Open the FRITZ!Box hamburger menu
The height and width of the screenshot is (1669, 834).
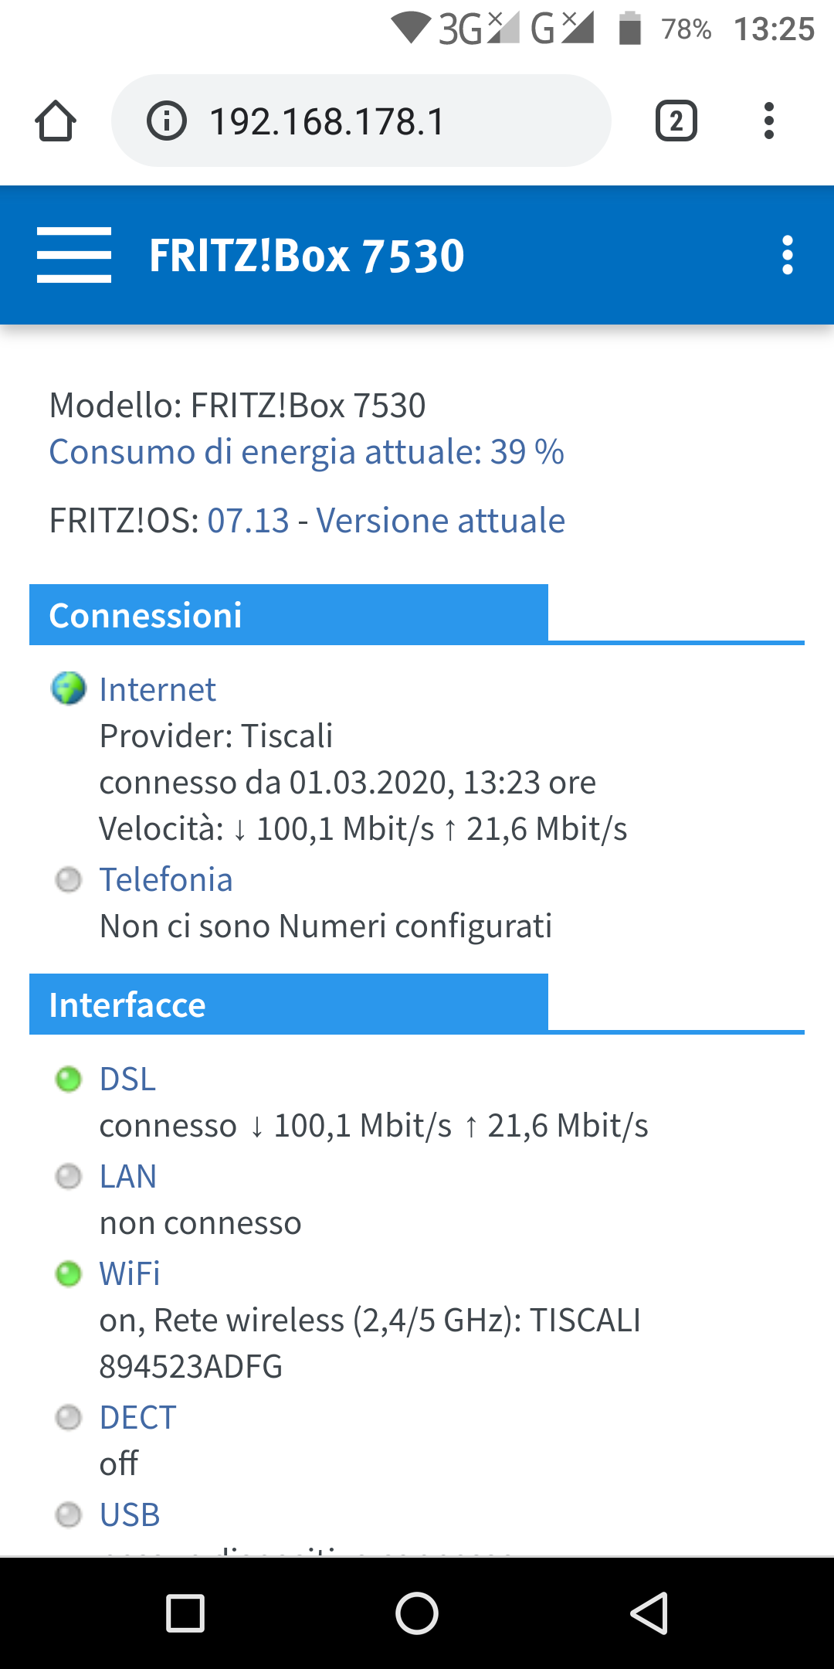pos(74,255)
